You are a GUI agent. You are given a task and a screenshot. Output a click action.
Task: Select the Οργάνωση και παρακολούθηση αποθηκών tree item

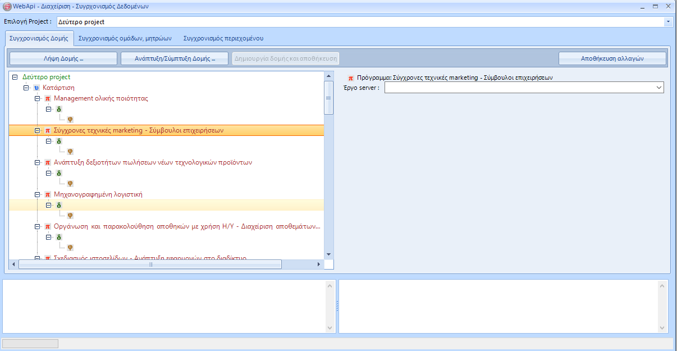(x=187, y=227)
